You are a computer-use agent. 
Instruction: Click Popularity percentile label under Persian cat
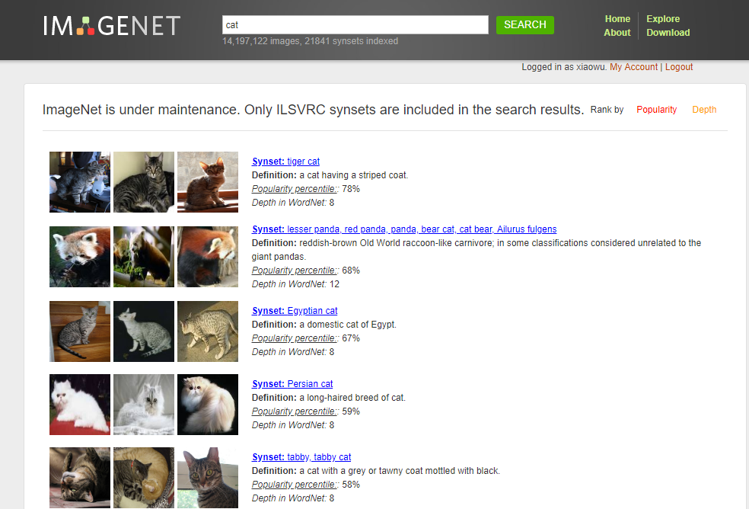pos(295,411)
